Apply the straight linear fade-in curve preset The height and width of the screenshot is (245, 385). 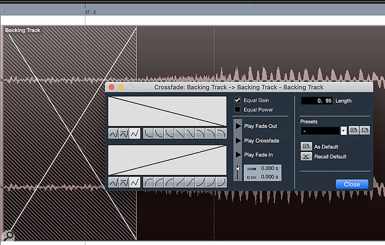[x=179, y=182]
